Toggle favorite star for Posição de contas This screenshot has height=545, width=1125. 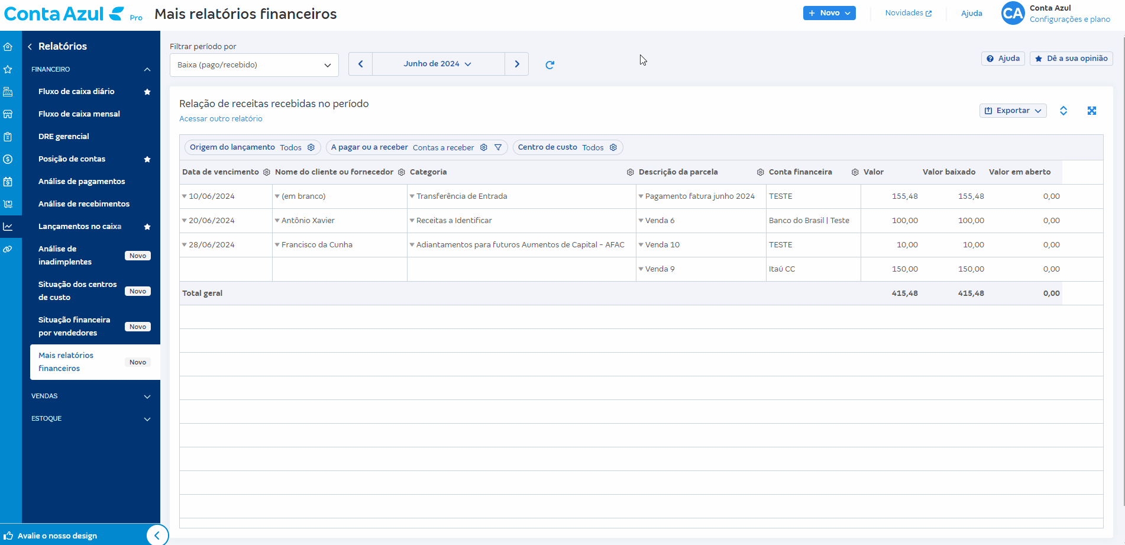(147, 159)
